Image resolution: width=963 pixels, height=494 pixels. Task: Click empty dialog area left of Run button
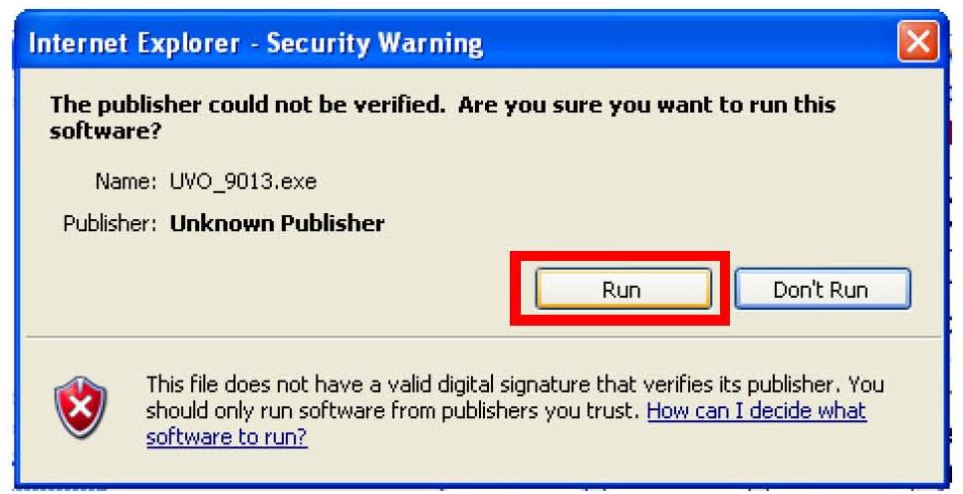pos(277,289)
